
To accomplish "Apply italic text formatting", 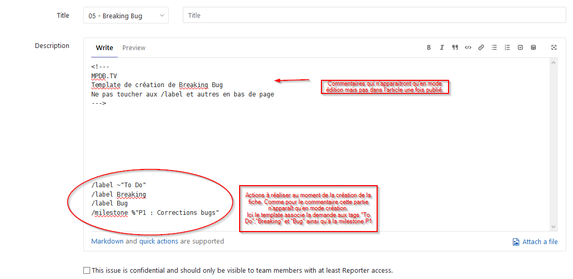I will 442,47.
